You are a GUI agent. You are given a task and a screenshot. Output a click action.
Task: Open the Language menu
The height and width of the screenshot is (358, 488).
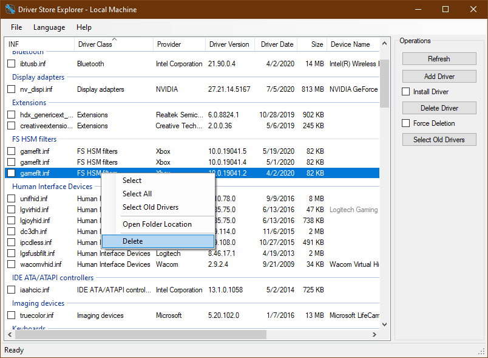tap(49, 27)
